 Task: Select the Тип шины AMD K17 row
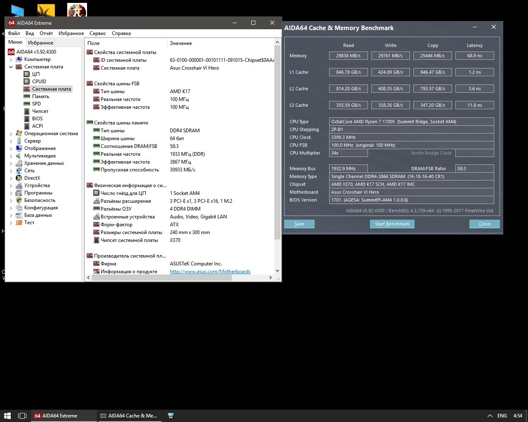[179, 91]
